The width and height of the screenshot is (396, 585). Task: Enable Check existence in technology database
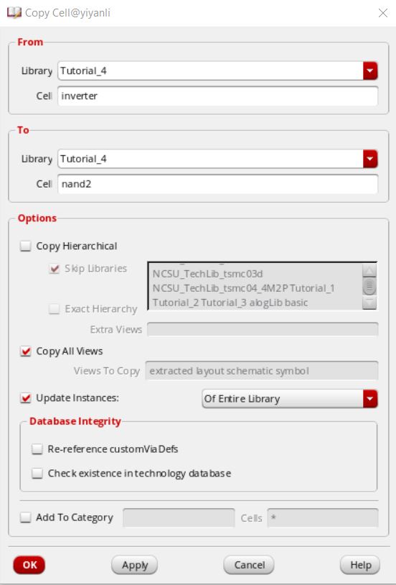point(37,473)
